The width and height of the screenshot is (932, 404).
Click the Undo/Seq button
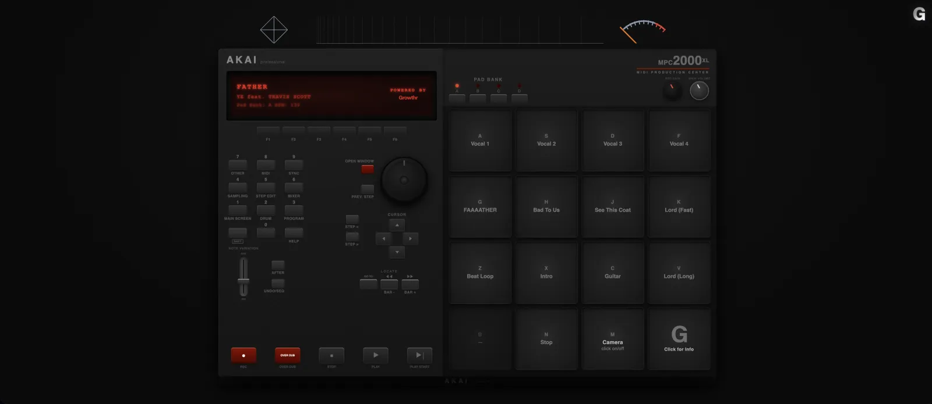click(x=278, y=283)
